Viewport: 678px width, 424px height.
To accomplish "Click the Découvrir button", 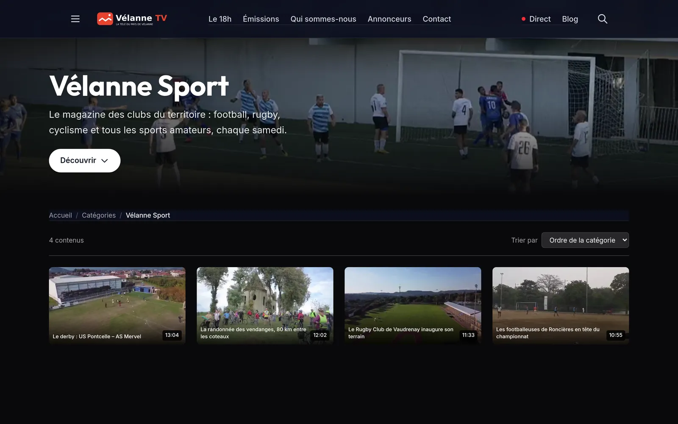I will [85, 161].
